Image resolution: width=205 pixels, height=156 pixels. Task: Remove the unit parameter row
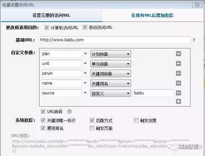coord(178,63)
